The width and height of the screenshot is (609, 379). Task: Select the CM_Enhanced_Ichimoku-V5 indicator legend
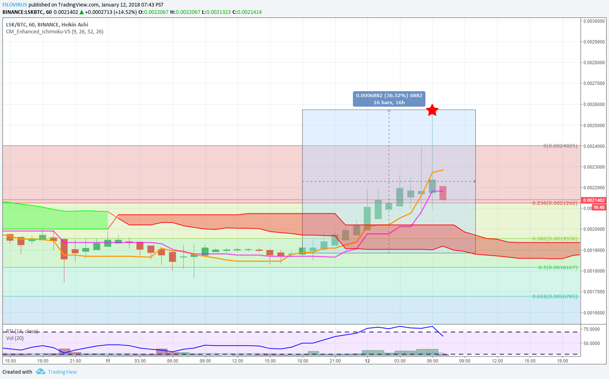click(x=55, y=31)
